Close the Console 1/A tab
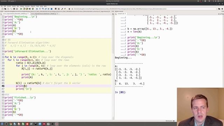The height and width of the screenshot is (126, 224). point(125,14)
